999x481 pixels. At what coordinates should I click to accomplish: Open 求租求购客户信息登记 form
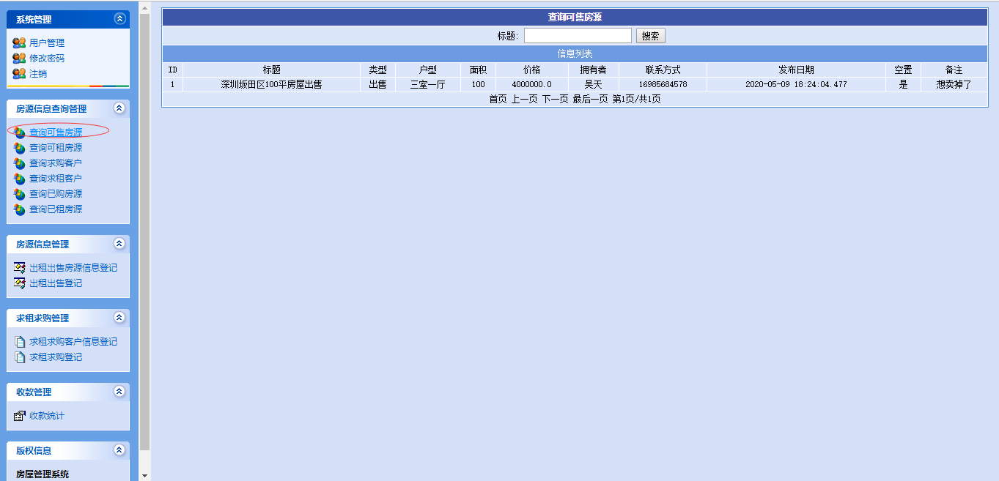[73, 342]
